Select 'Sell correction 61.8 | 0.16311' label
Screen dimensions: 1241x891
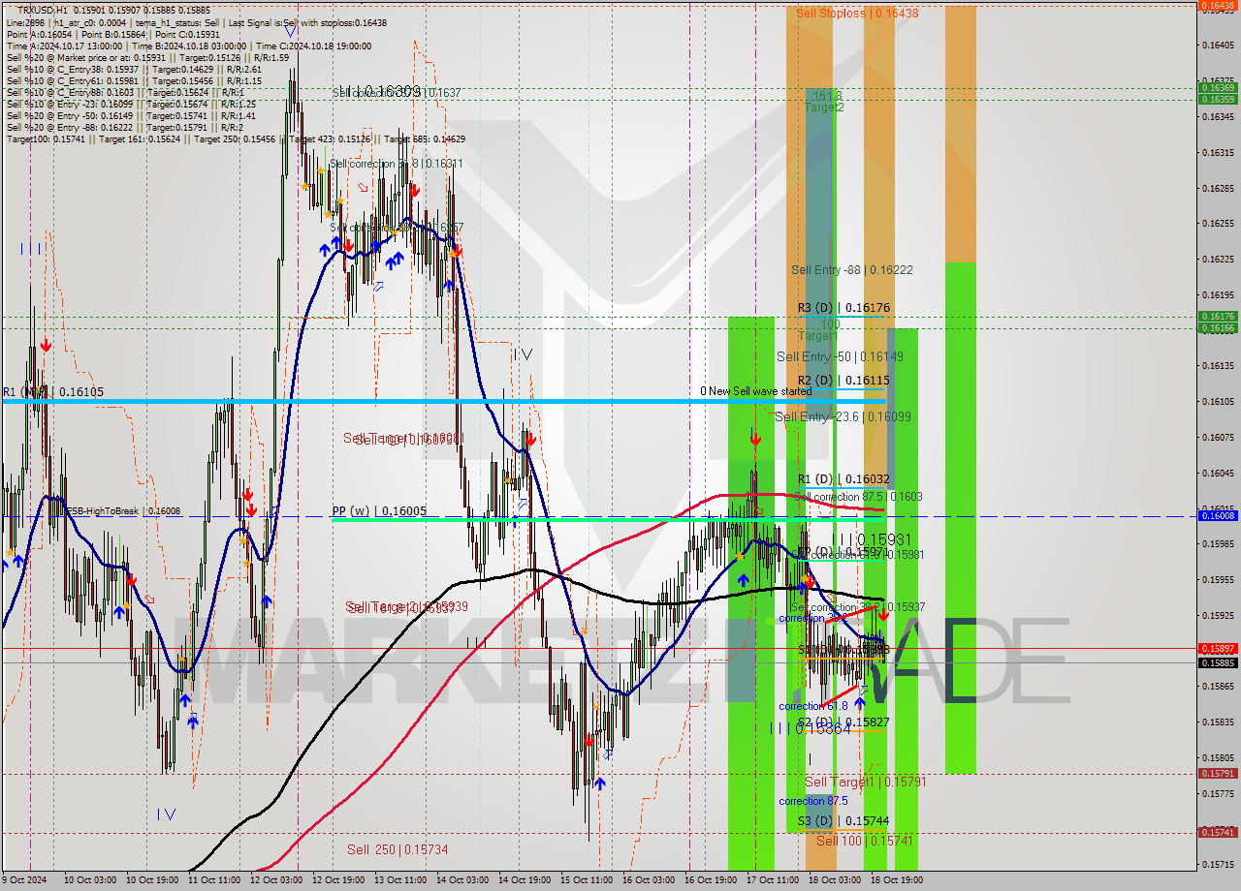pos(396,164)
